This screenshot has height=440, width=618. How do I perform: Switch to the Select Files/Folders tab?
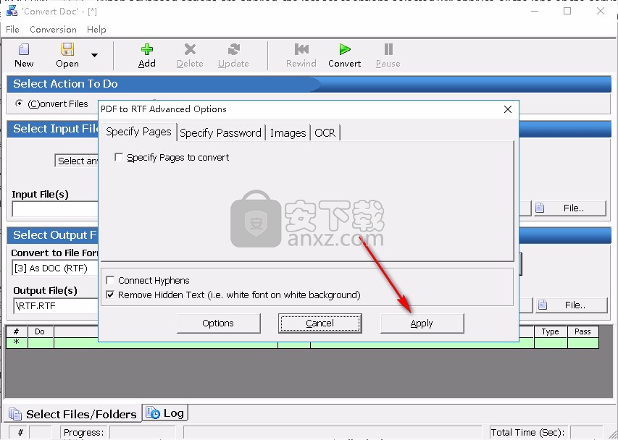[73, 414]
